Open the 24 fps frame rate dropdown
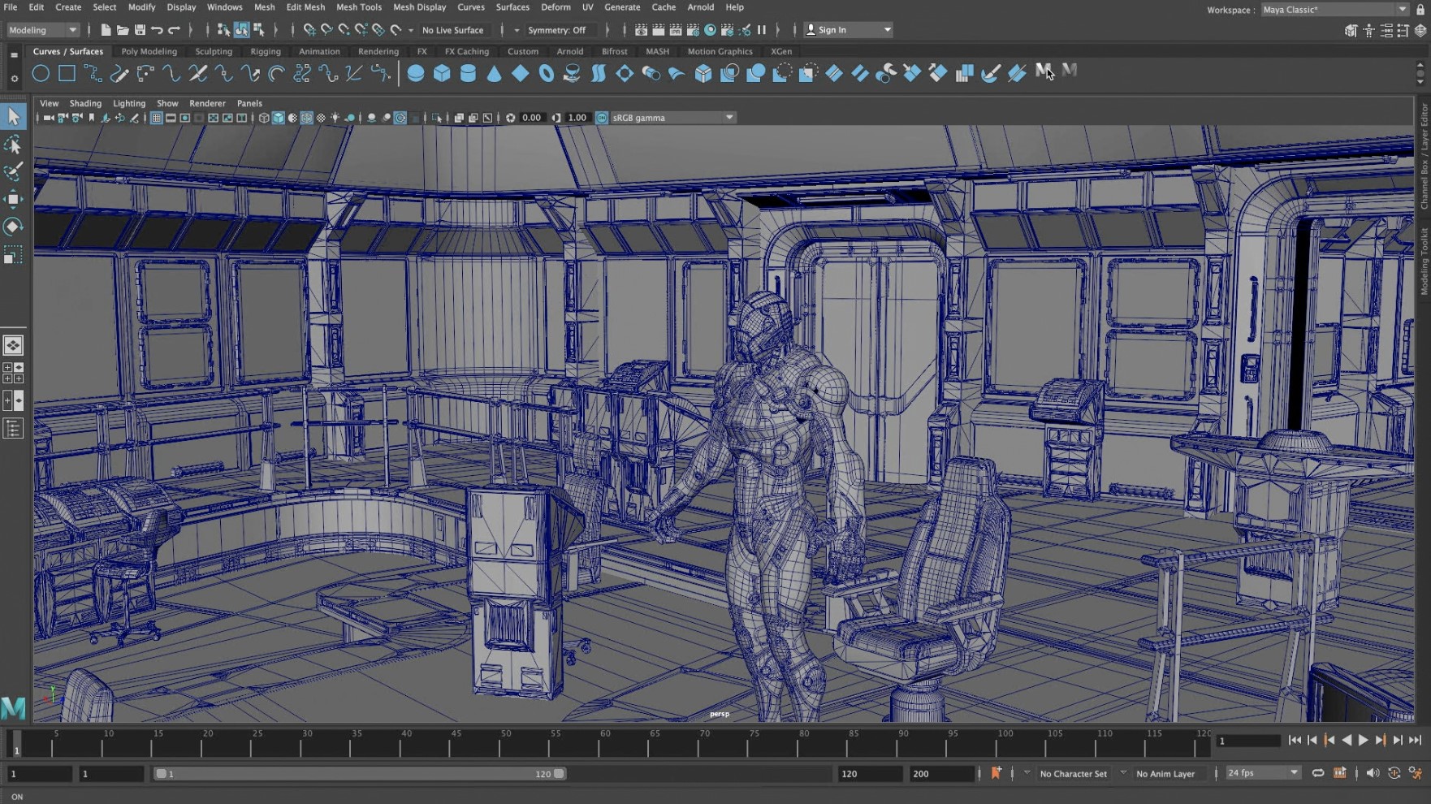1431x804 pixels. click(1263, 773)
